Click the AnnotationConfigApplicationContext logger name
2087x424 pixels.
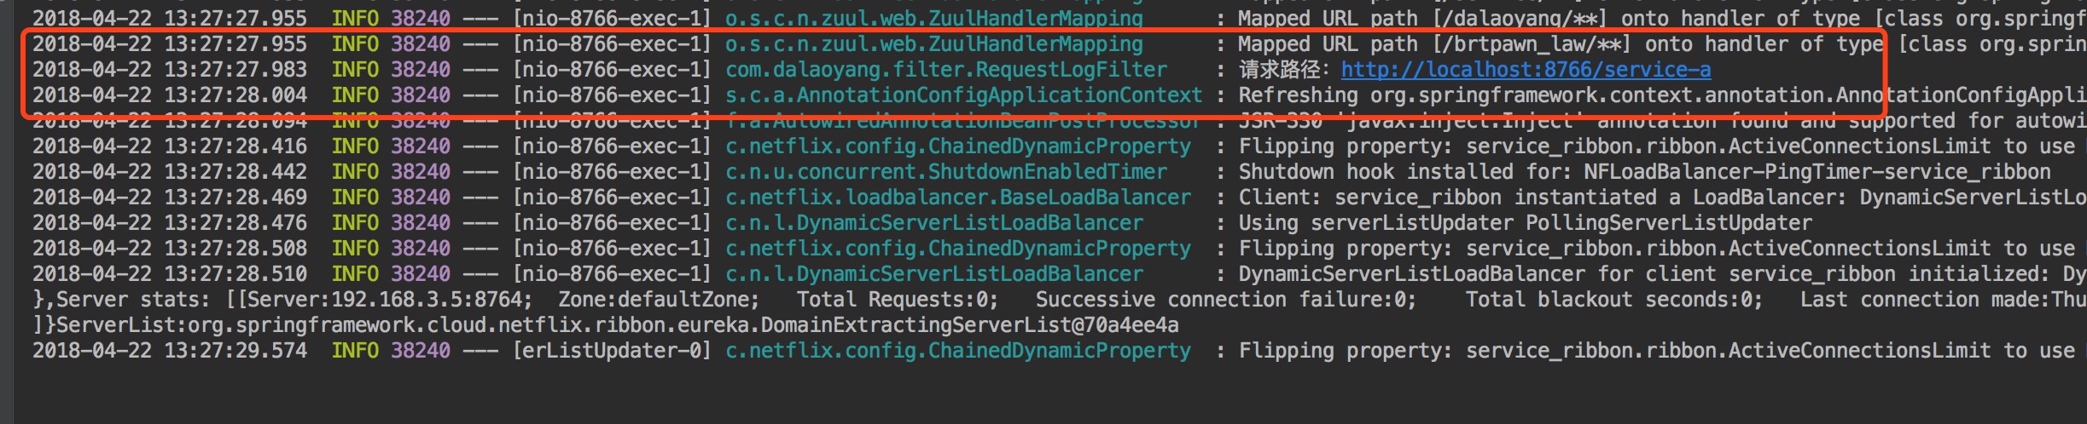tap(963, 95)
